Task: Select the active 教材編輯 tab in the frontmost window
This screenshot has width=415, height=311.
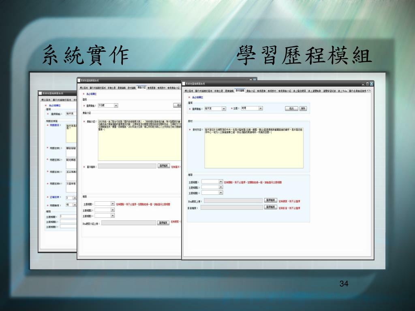Action: (240, 91)
